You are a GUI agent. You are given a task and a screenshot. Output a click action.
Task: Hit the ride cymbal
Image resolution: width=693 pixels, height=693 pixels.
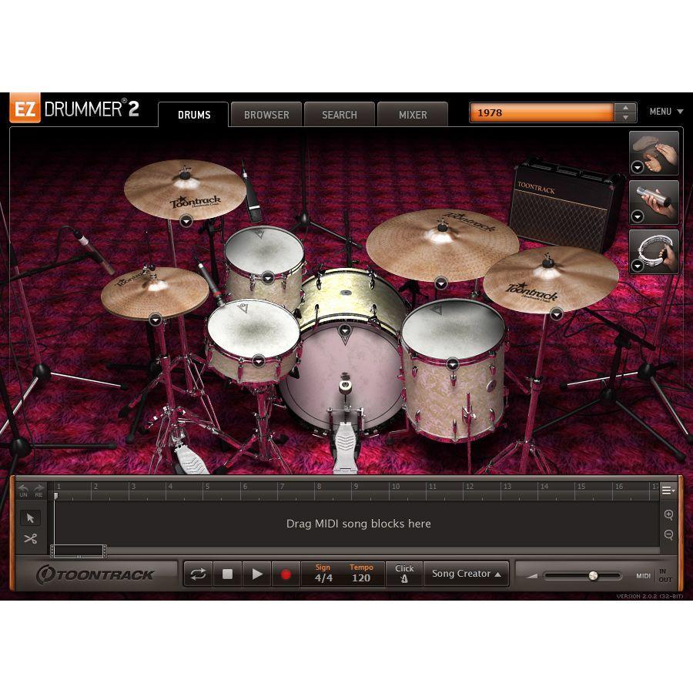(x=443, y=244)
